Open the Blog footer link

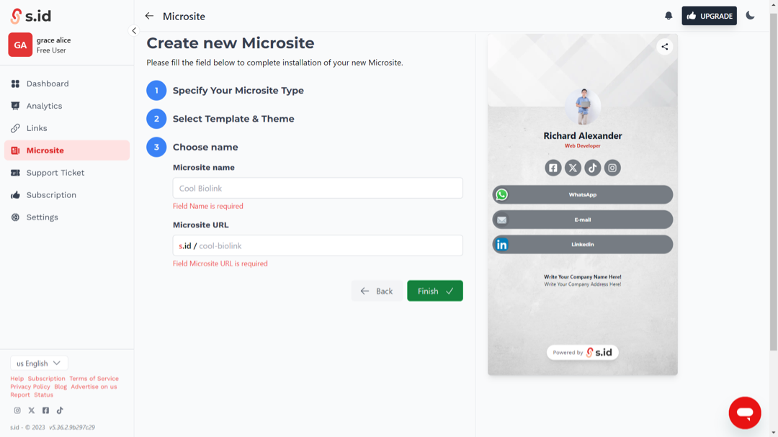tap(61, 387)
